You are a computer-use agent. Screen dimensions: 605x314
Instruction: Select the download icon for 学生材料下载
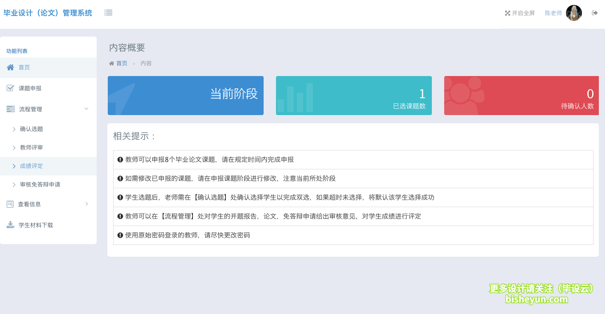tap(10, 225)
